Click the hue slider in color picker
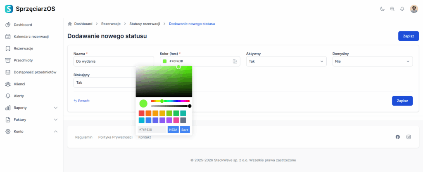The width and height of the screenshot is (423, 172). 170,101
